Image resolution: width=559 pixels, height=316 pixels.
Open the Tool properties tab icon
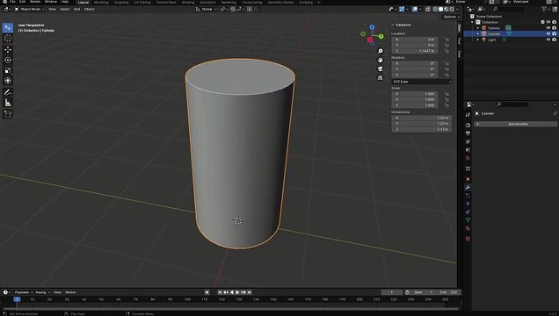pyautogui.click(x=468, y=115)
